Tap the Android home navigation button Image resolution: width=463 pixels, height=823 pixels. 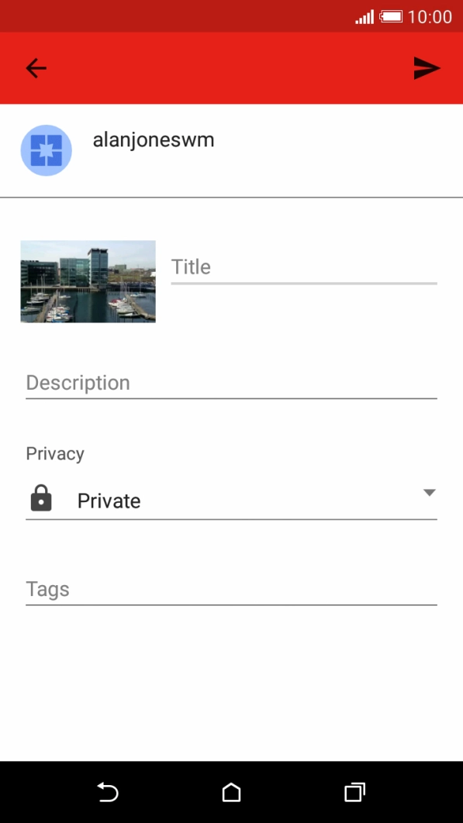tap(231, 791)
